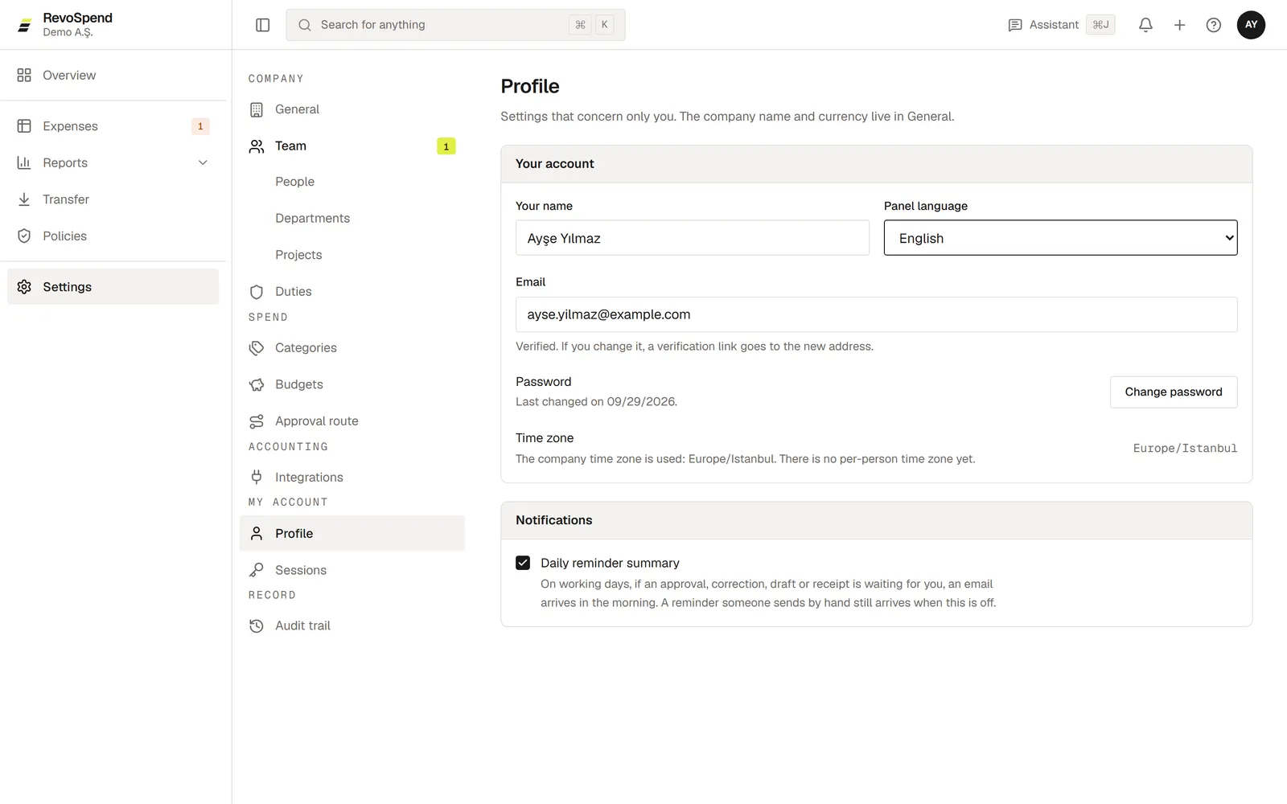Click the Integrations plug icon
The width and height of the screenshot is (1287, 804).
point(257,477)
